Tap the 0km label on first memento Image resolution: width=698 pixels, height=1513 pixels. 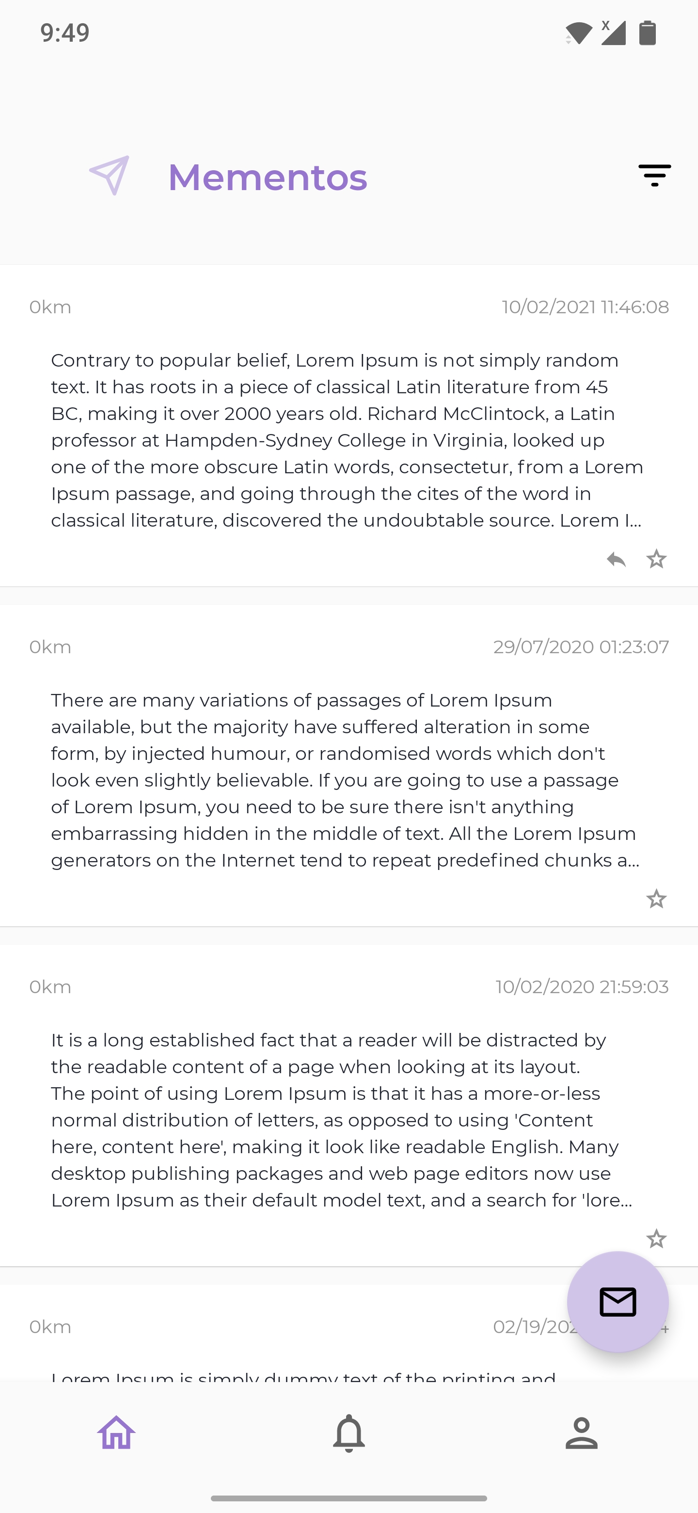pos(50,307)
